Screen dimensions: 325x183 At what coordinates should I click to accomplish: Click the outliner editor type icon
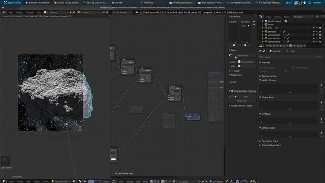click(x=261, y=17)
